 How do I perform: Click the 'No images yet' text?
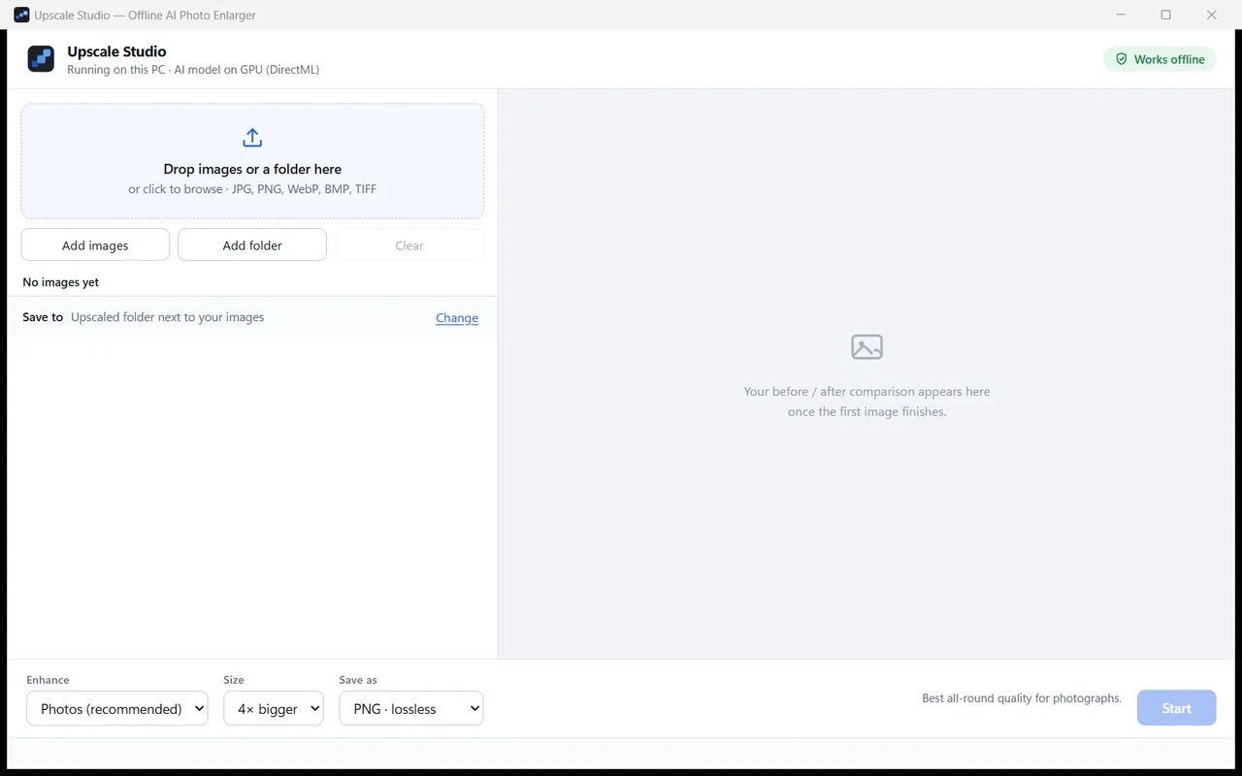click(x=61, y=282)
